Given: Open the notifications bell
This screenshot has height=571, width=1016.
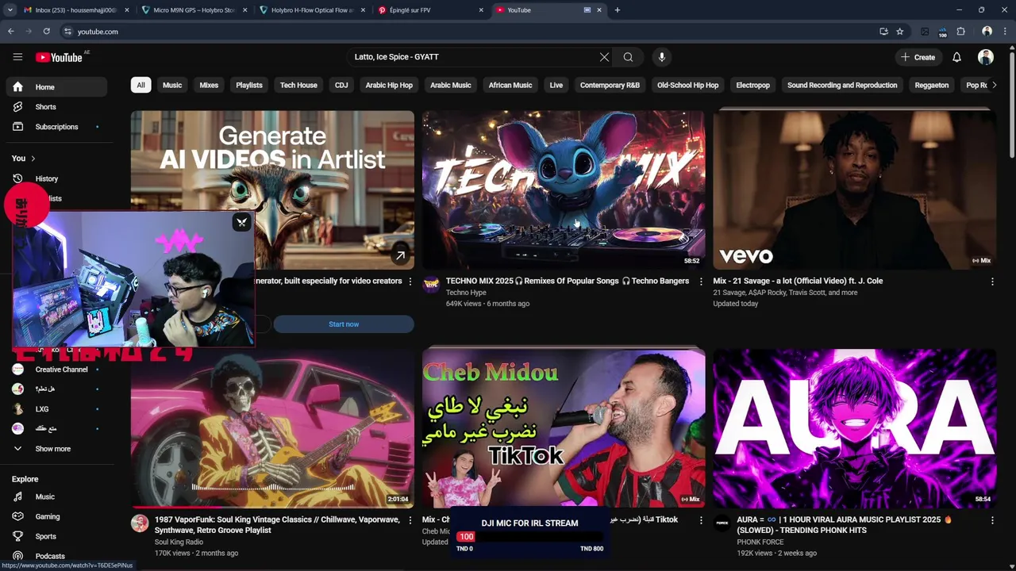Looking at the screenshot, I should pyautogui.click(x=956, y=57).
